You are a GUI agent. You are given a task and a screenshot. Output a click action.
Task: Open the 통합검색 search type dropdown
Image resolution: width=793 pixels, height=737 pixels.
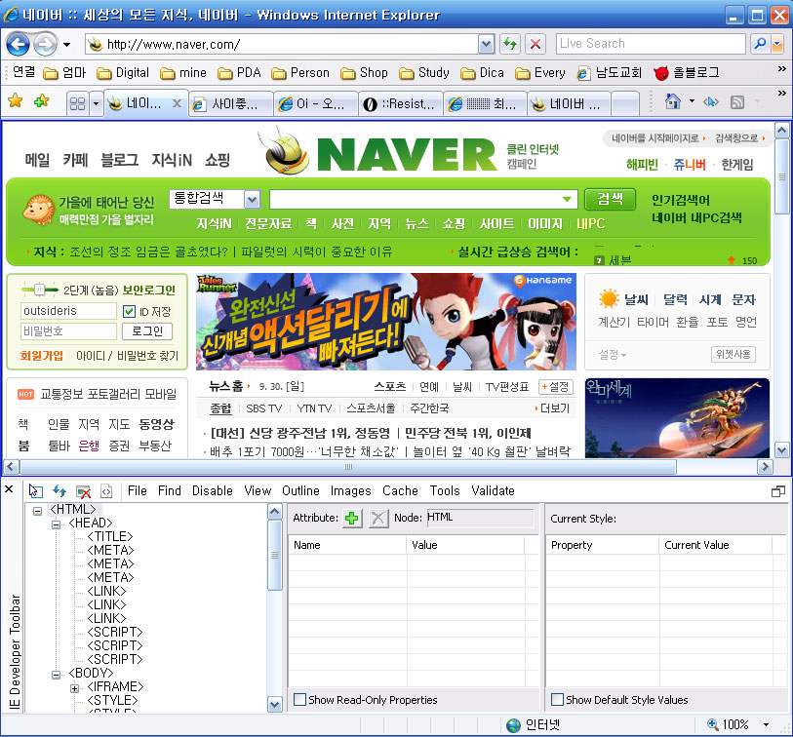(x=252, y=200)
